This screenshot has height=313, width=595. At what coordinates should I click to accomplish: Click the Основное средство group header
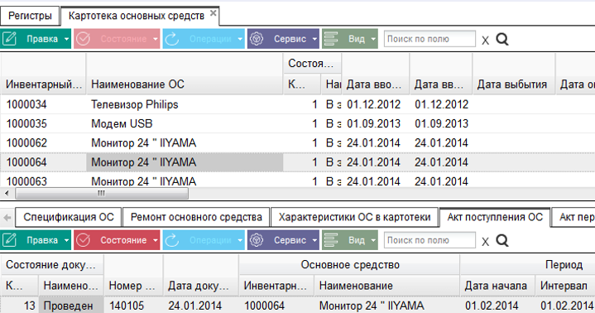[349, 265]
